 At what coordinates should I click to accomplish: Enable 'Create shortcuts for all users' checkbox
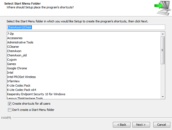10,104
